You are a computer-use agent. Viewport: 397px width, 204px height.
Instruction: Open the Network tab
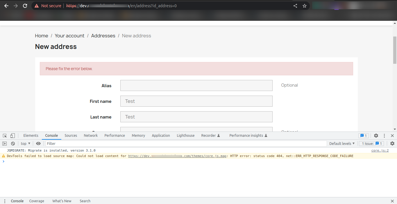pyautogui.click(x=91, y=136)
